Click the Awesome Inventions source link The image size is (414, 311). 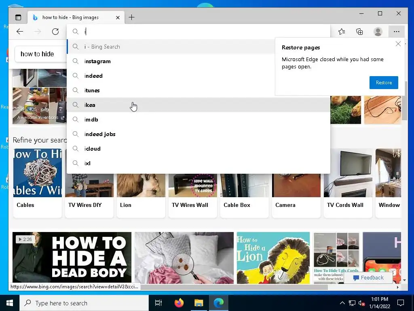pyautogui.click(x=41, y=118)
